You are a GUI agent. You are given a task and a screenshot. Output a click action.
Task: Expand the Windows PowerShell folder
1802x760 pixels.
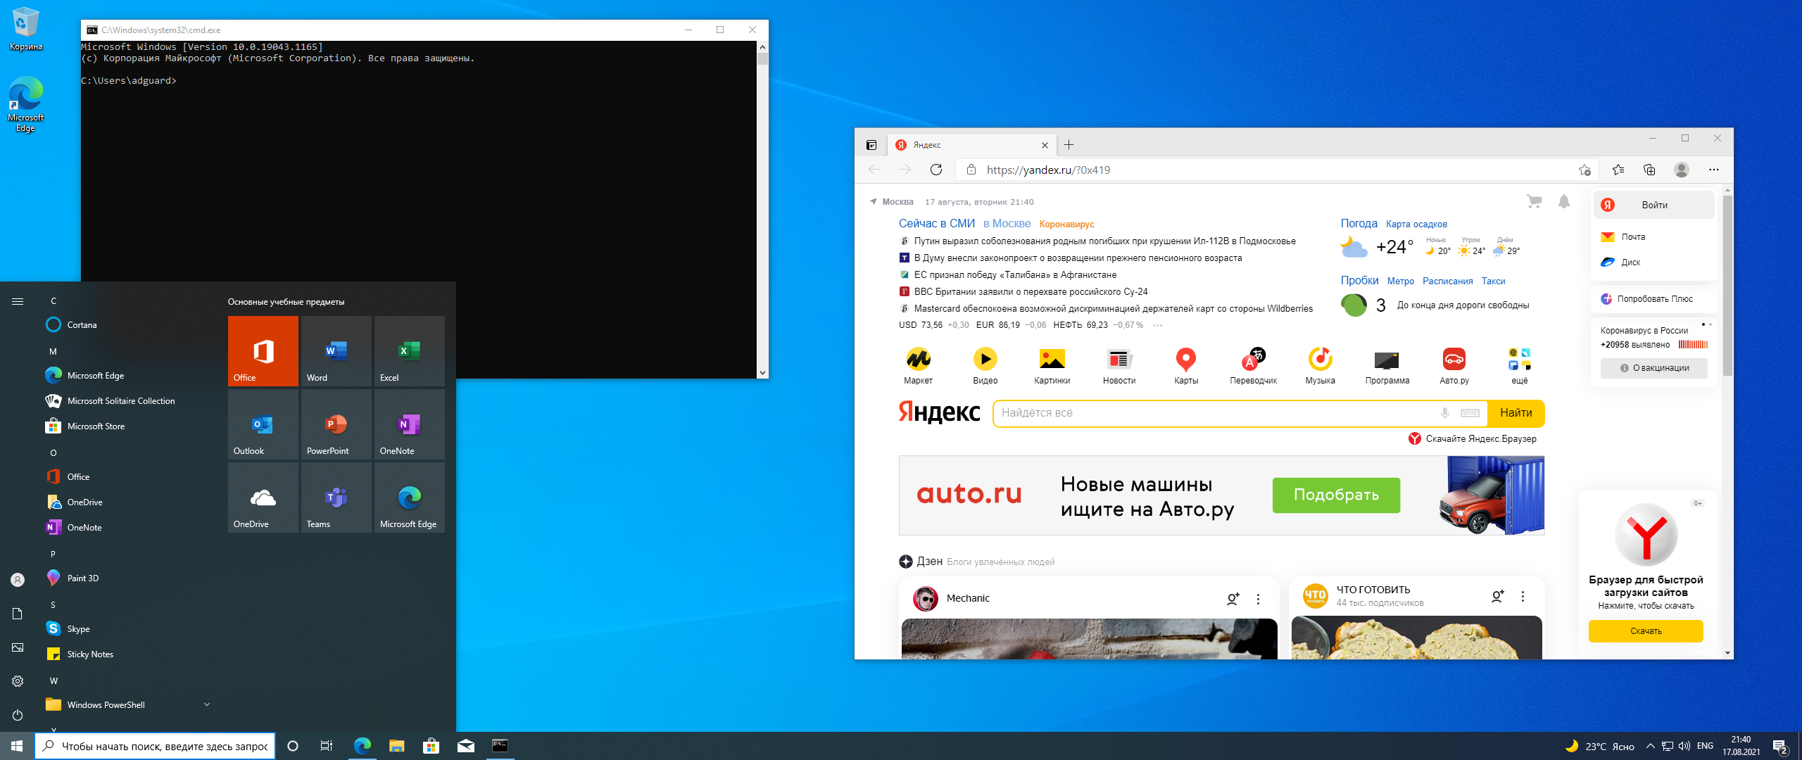click(x=206, y=704)
